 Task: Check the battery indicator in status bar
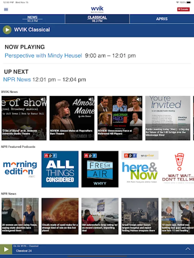(x=189, y=2)
